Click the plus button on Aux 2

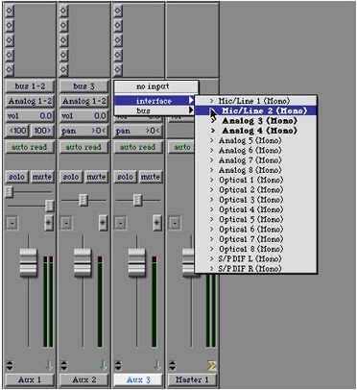point(103,223)
